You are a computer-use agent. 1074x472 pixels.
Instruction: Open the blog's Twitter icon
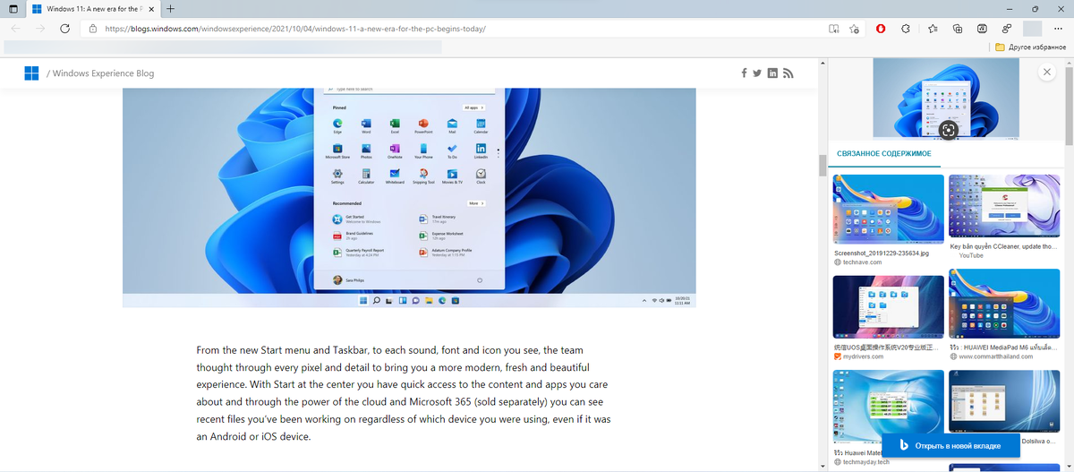[x=757, y=73]
